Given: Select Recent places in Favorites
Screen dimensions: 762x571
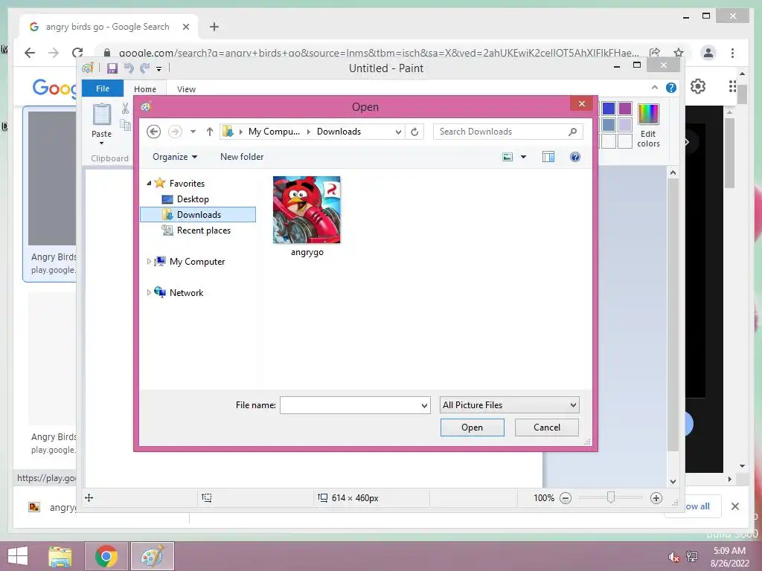Looking at the screenshot, I should point(204,230).
